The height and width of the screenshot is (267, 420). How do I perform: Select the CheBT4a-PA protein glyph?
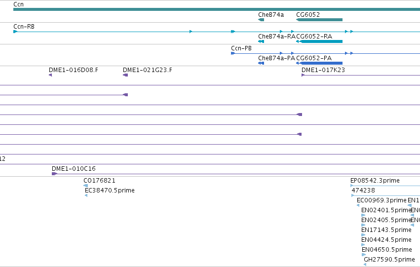pos(261,63)
